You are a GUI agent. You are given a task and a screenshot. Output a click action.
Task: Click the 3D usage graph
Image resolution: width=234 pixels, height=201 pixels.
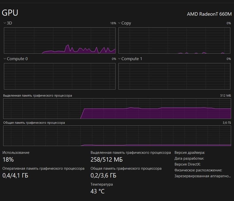(60, 40)
